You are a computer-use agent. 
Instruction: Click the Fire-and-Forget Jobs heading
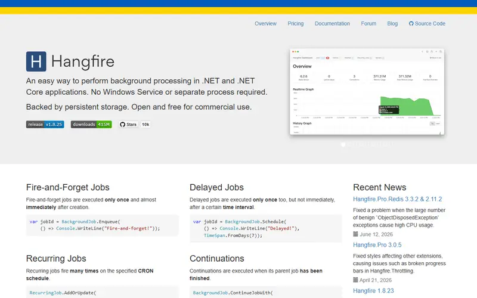pos(68,187)
